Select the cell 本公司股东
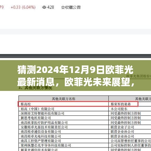Screen dimensions: 151x151 pos(119,109)
